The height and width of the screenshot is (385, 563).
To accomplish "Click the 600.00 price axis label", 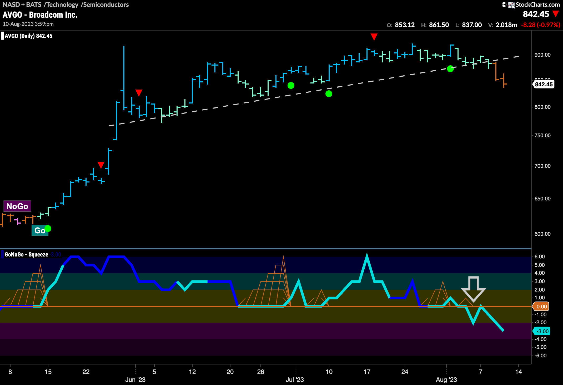I will (x=542, y=234).
